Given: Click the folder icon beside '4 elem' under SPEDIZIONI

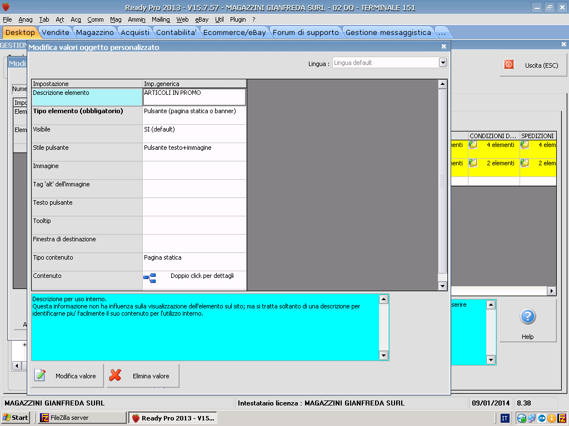Looking at the screenshot, I should tap(525, 145).
